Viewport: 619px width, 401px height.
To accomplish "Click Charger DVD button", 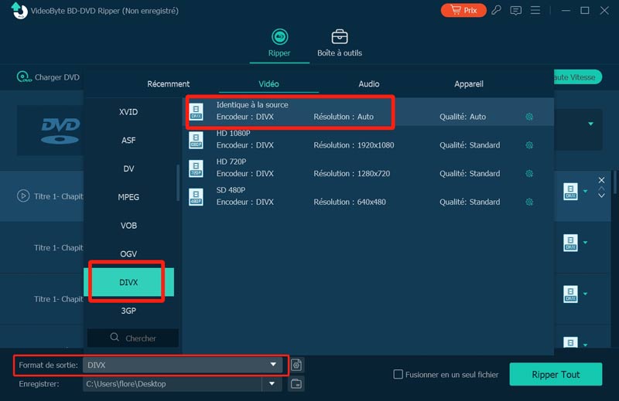I will click(x=48, y=77).
